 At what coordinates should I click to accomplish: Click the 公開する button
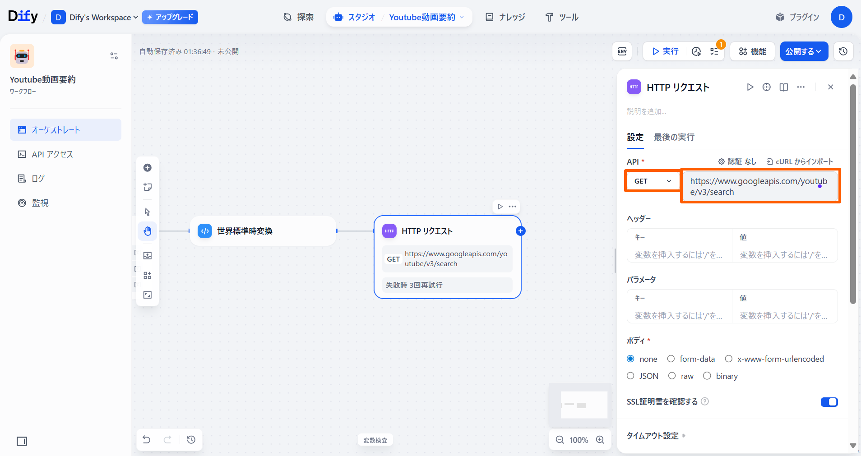[804, 51]
